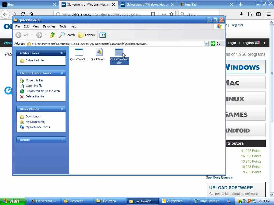
Task: Open the Favorites menu
Action: (49, 26)
